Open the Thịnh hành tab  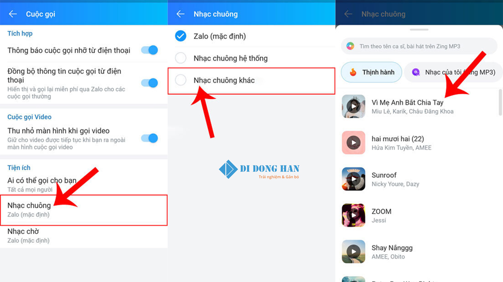[371, 72]
